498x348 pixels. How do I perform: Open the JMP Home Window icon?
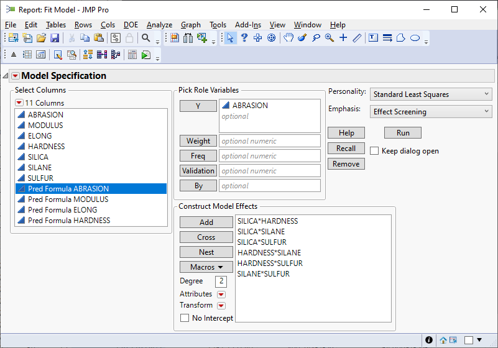(x=443, y=340)
